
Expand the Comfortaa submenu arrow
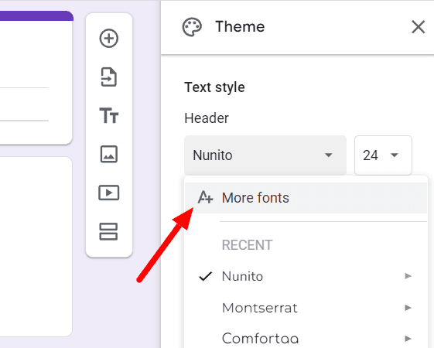click(408, 338)
